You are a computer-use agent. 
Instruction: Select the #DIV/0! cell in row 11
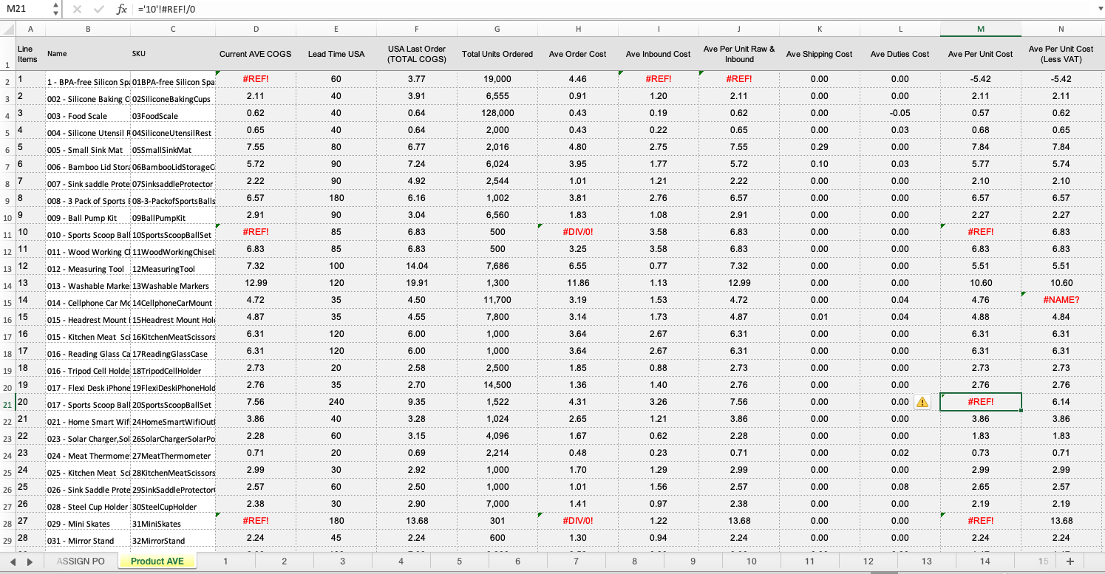pyautogui.click(x=578, y=232)
